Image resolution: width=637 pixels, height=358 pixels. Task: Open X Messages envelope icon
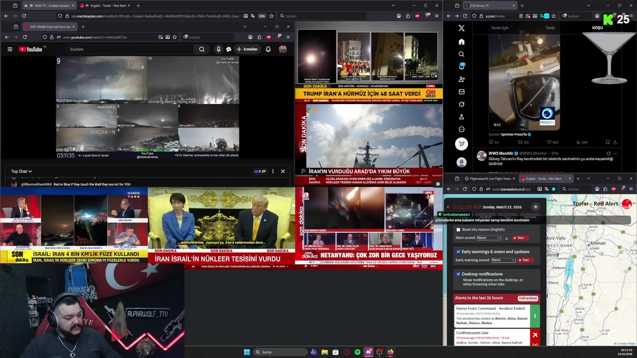pos(461,91)
